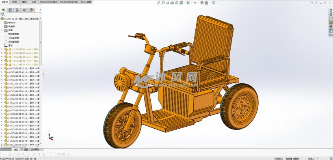The height and width of the screenshot is (160, 333).
Task: Click the Apply Scene icon
Action: coord(206,3)
